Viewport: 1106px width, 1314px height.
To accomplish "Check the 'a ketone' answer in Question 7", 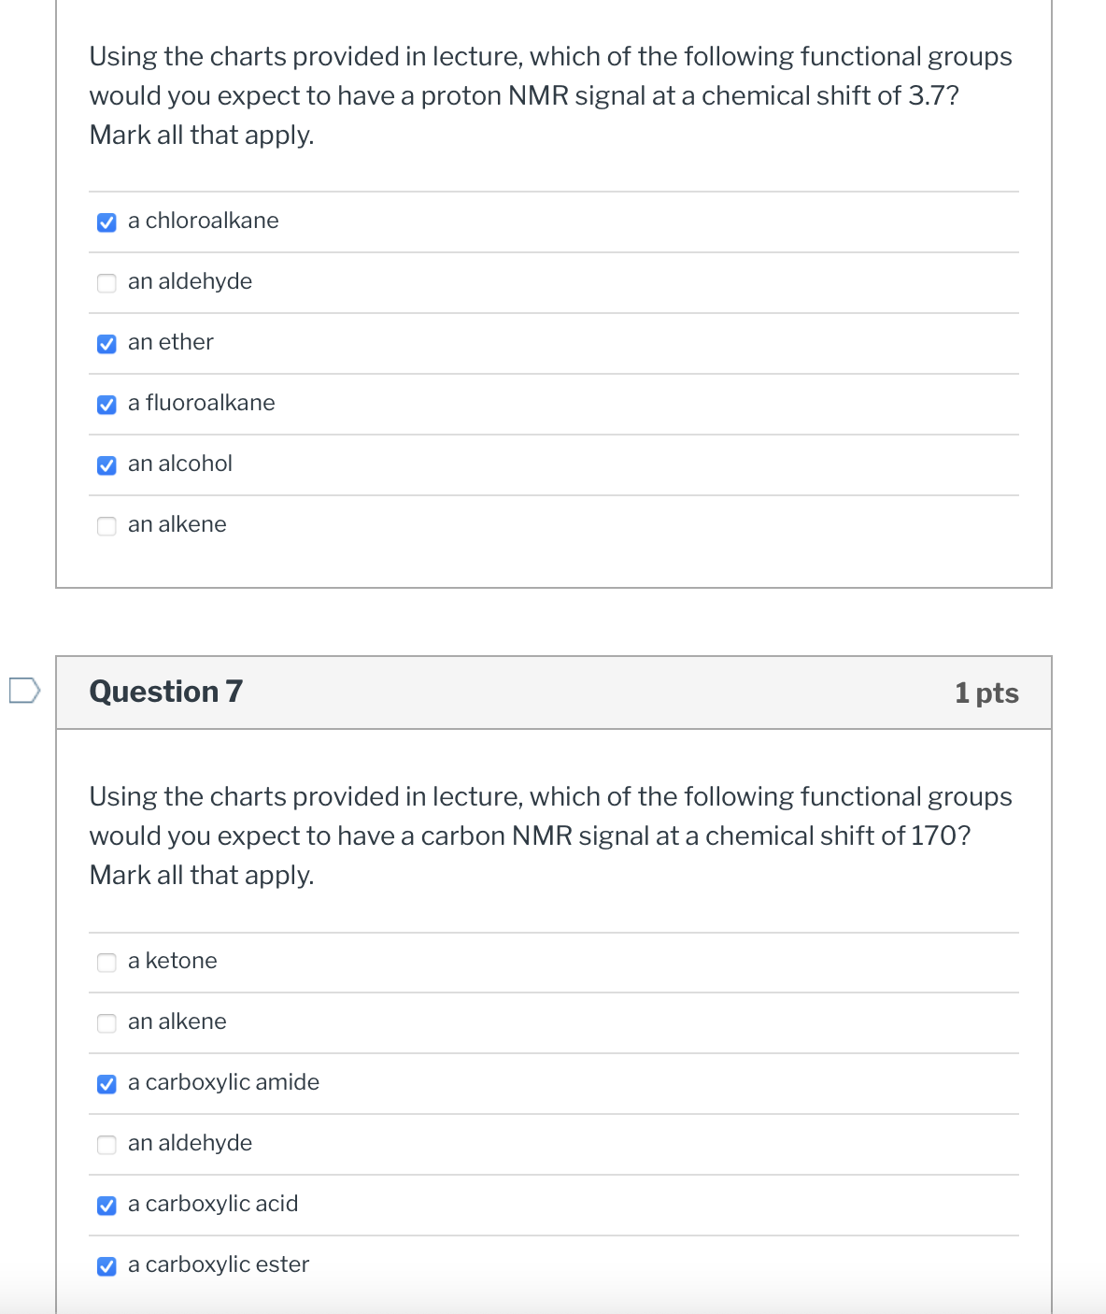I will click(106, 963).
